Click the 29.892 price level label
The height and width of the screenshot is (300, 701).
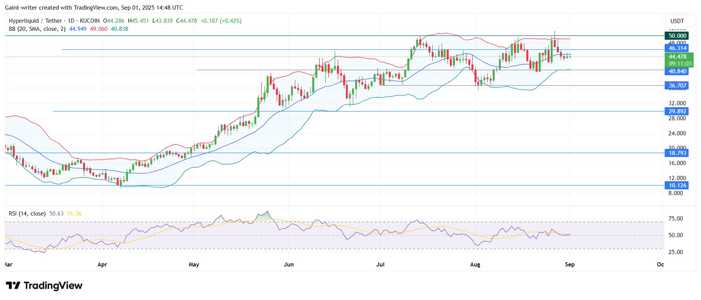point(677,111)
